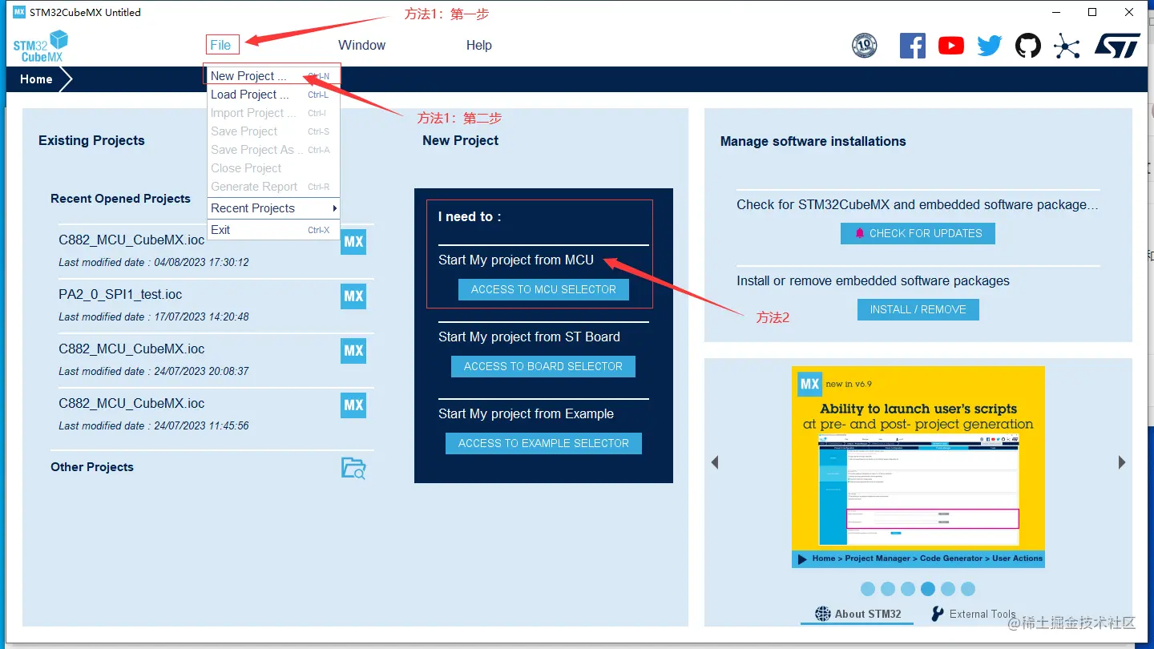Click INSTALL / REMOVE button
Image resolution: width=1154 pixels, height=649 pixels.
click(x=918, y=310)
